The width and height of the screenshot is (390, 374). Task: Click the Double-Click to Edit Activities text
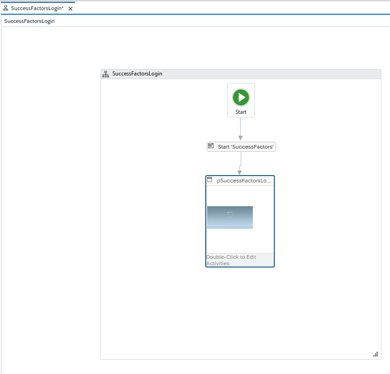231,260
